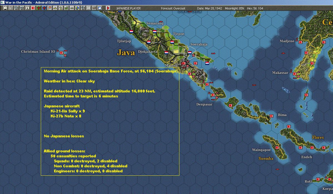This screenshot has width=333, height=194.
Task: Click the Japanese base icon near Roti
Action: point(318,179)
